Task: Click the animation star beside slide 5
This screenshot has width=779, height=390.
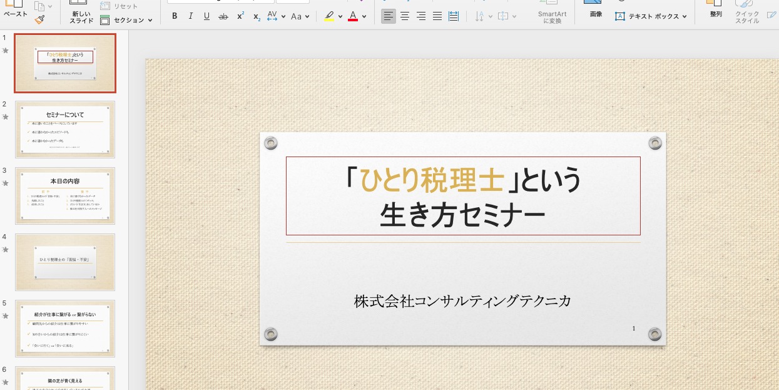Action: [6, 316]
